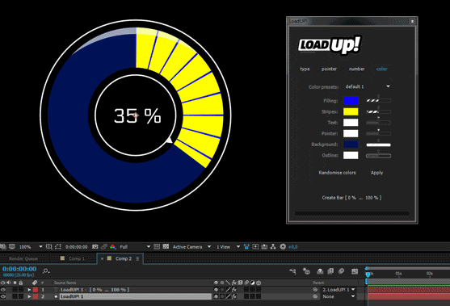450x306 pixels.
Task: Click the fx switch on layer 2
Action: pyautogui.click(x=234, y=296)
